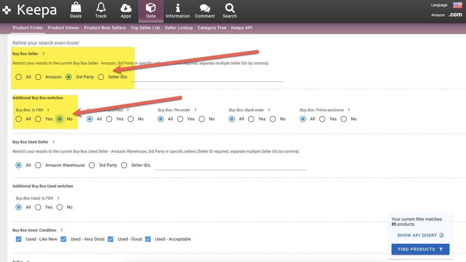466x262 pixels.
Task: Set Buy Box: Is FBA to No
Action: 59,119
